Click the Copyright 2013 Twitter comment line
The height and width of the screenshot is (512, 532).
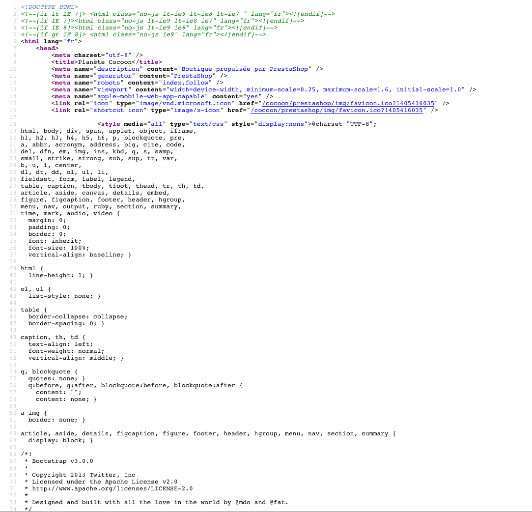84,475
